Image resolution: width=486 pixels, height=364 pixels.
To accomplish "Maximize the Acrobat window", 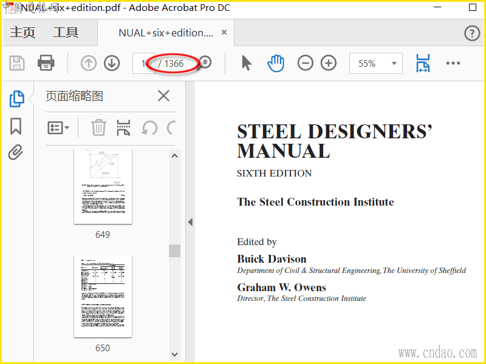I will click(473, 7).
